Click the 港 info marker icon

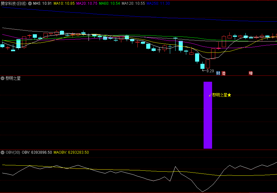[223, 73]
